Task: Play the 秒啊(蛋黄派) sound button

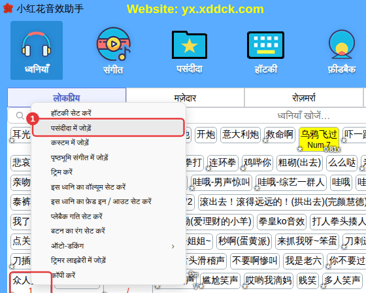Action: [244, 241]
